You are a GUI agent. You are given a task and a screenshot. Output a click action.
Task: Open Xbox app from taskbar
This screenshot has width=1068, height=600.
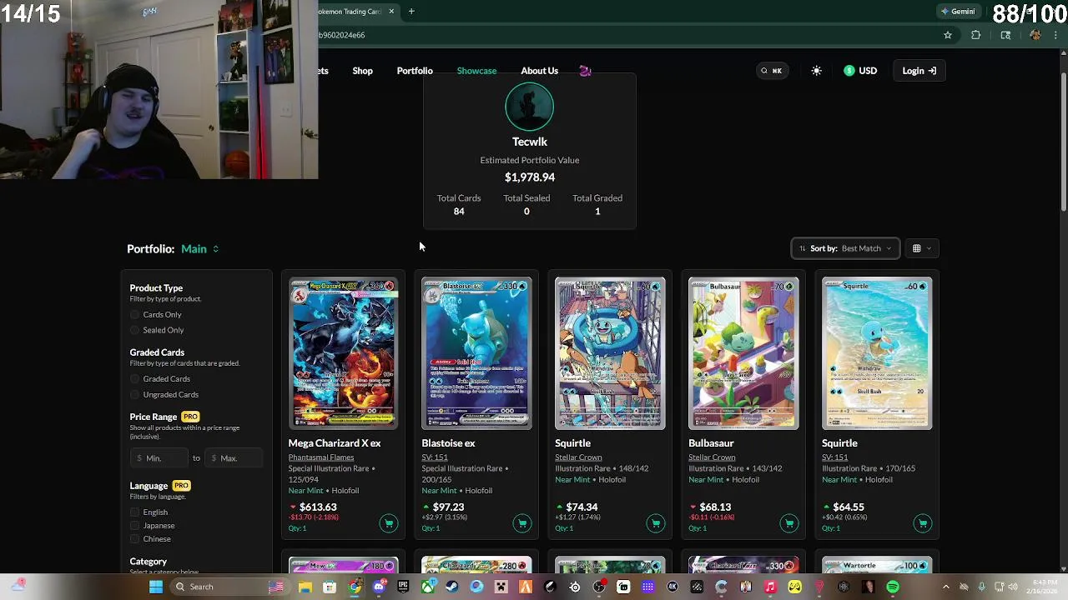427,587
